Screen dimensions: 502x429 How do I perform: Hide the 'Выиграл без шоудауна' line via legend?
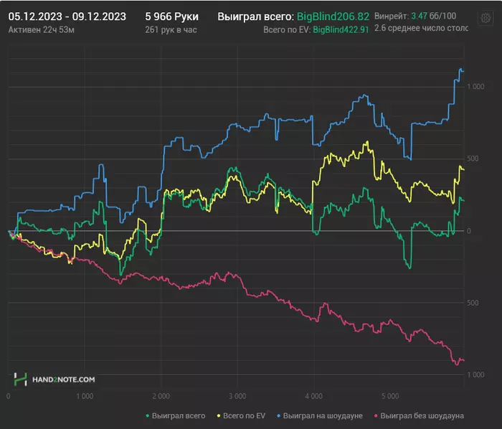point(422,415)
